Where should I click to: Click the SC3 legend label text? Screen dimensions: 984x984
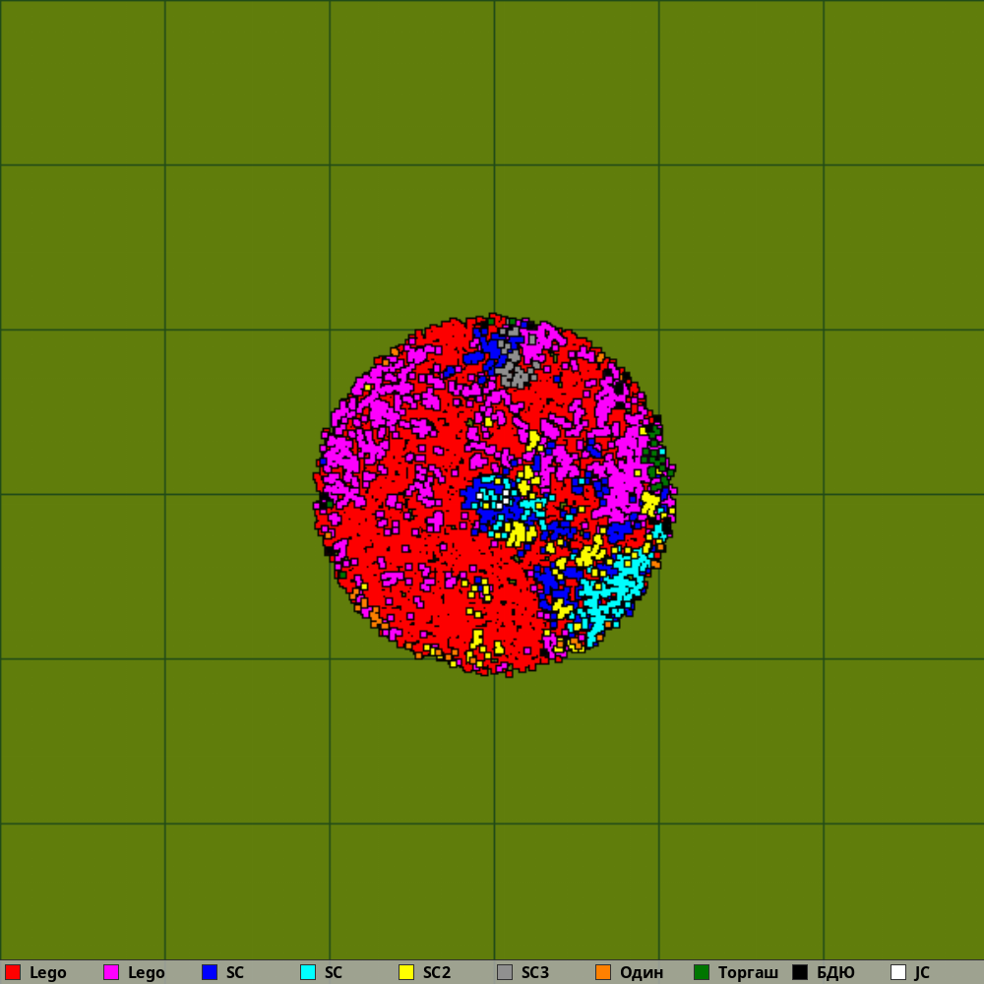click(535, 972)
